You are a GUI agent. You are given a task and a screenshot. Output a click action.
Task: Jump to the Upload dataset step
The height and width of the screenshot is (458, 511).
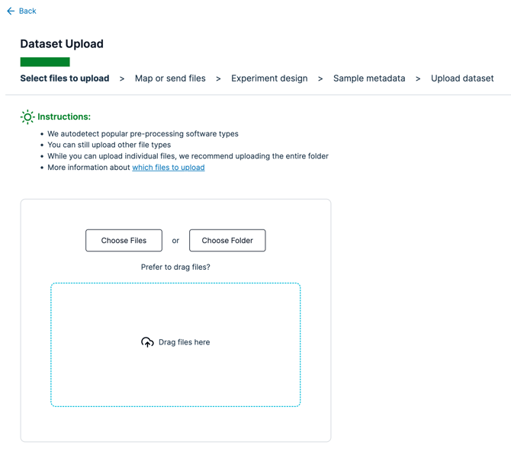coord(462,78)
